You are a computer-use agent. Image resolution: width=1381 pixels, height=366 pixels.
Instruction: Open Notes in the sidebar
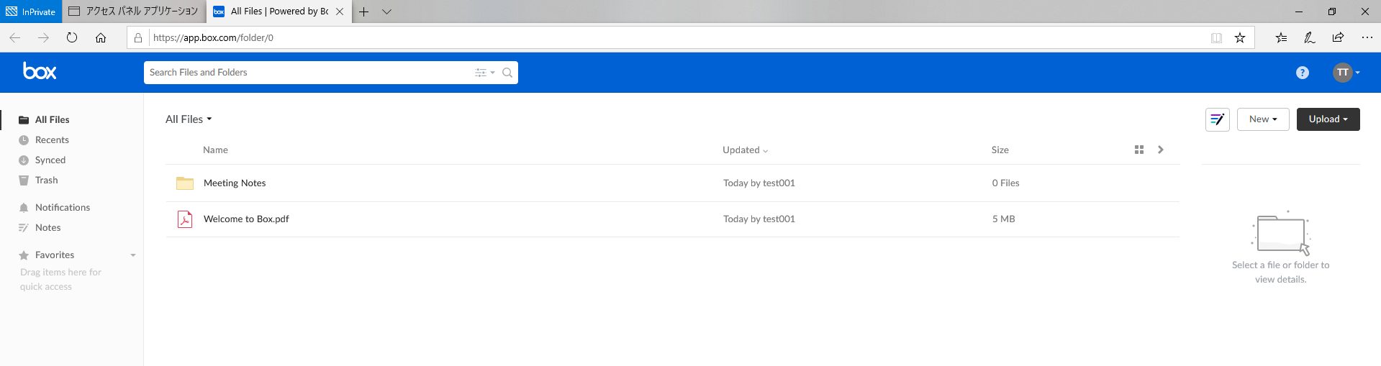(x=47, y=228)
